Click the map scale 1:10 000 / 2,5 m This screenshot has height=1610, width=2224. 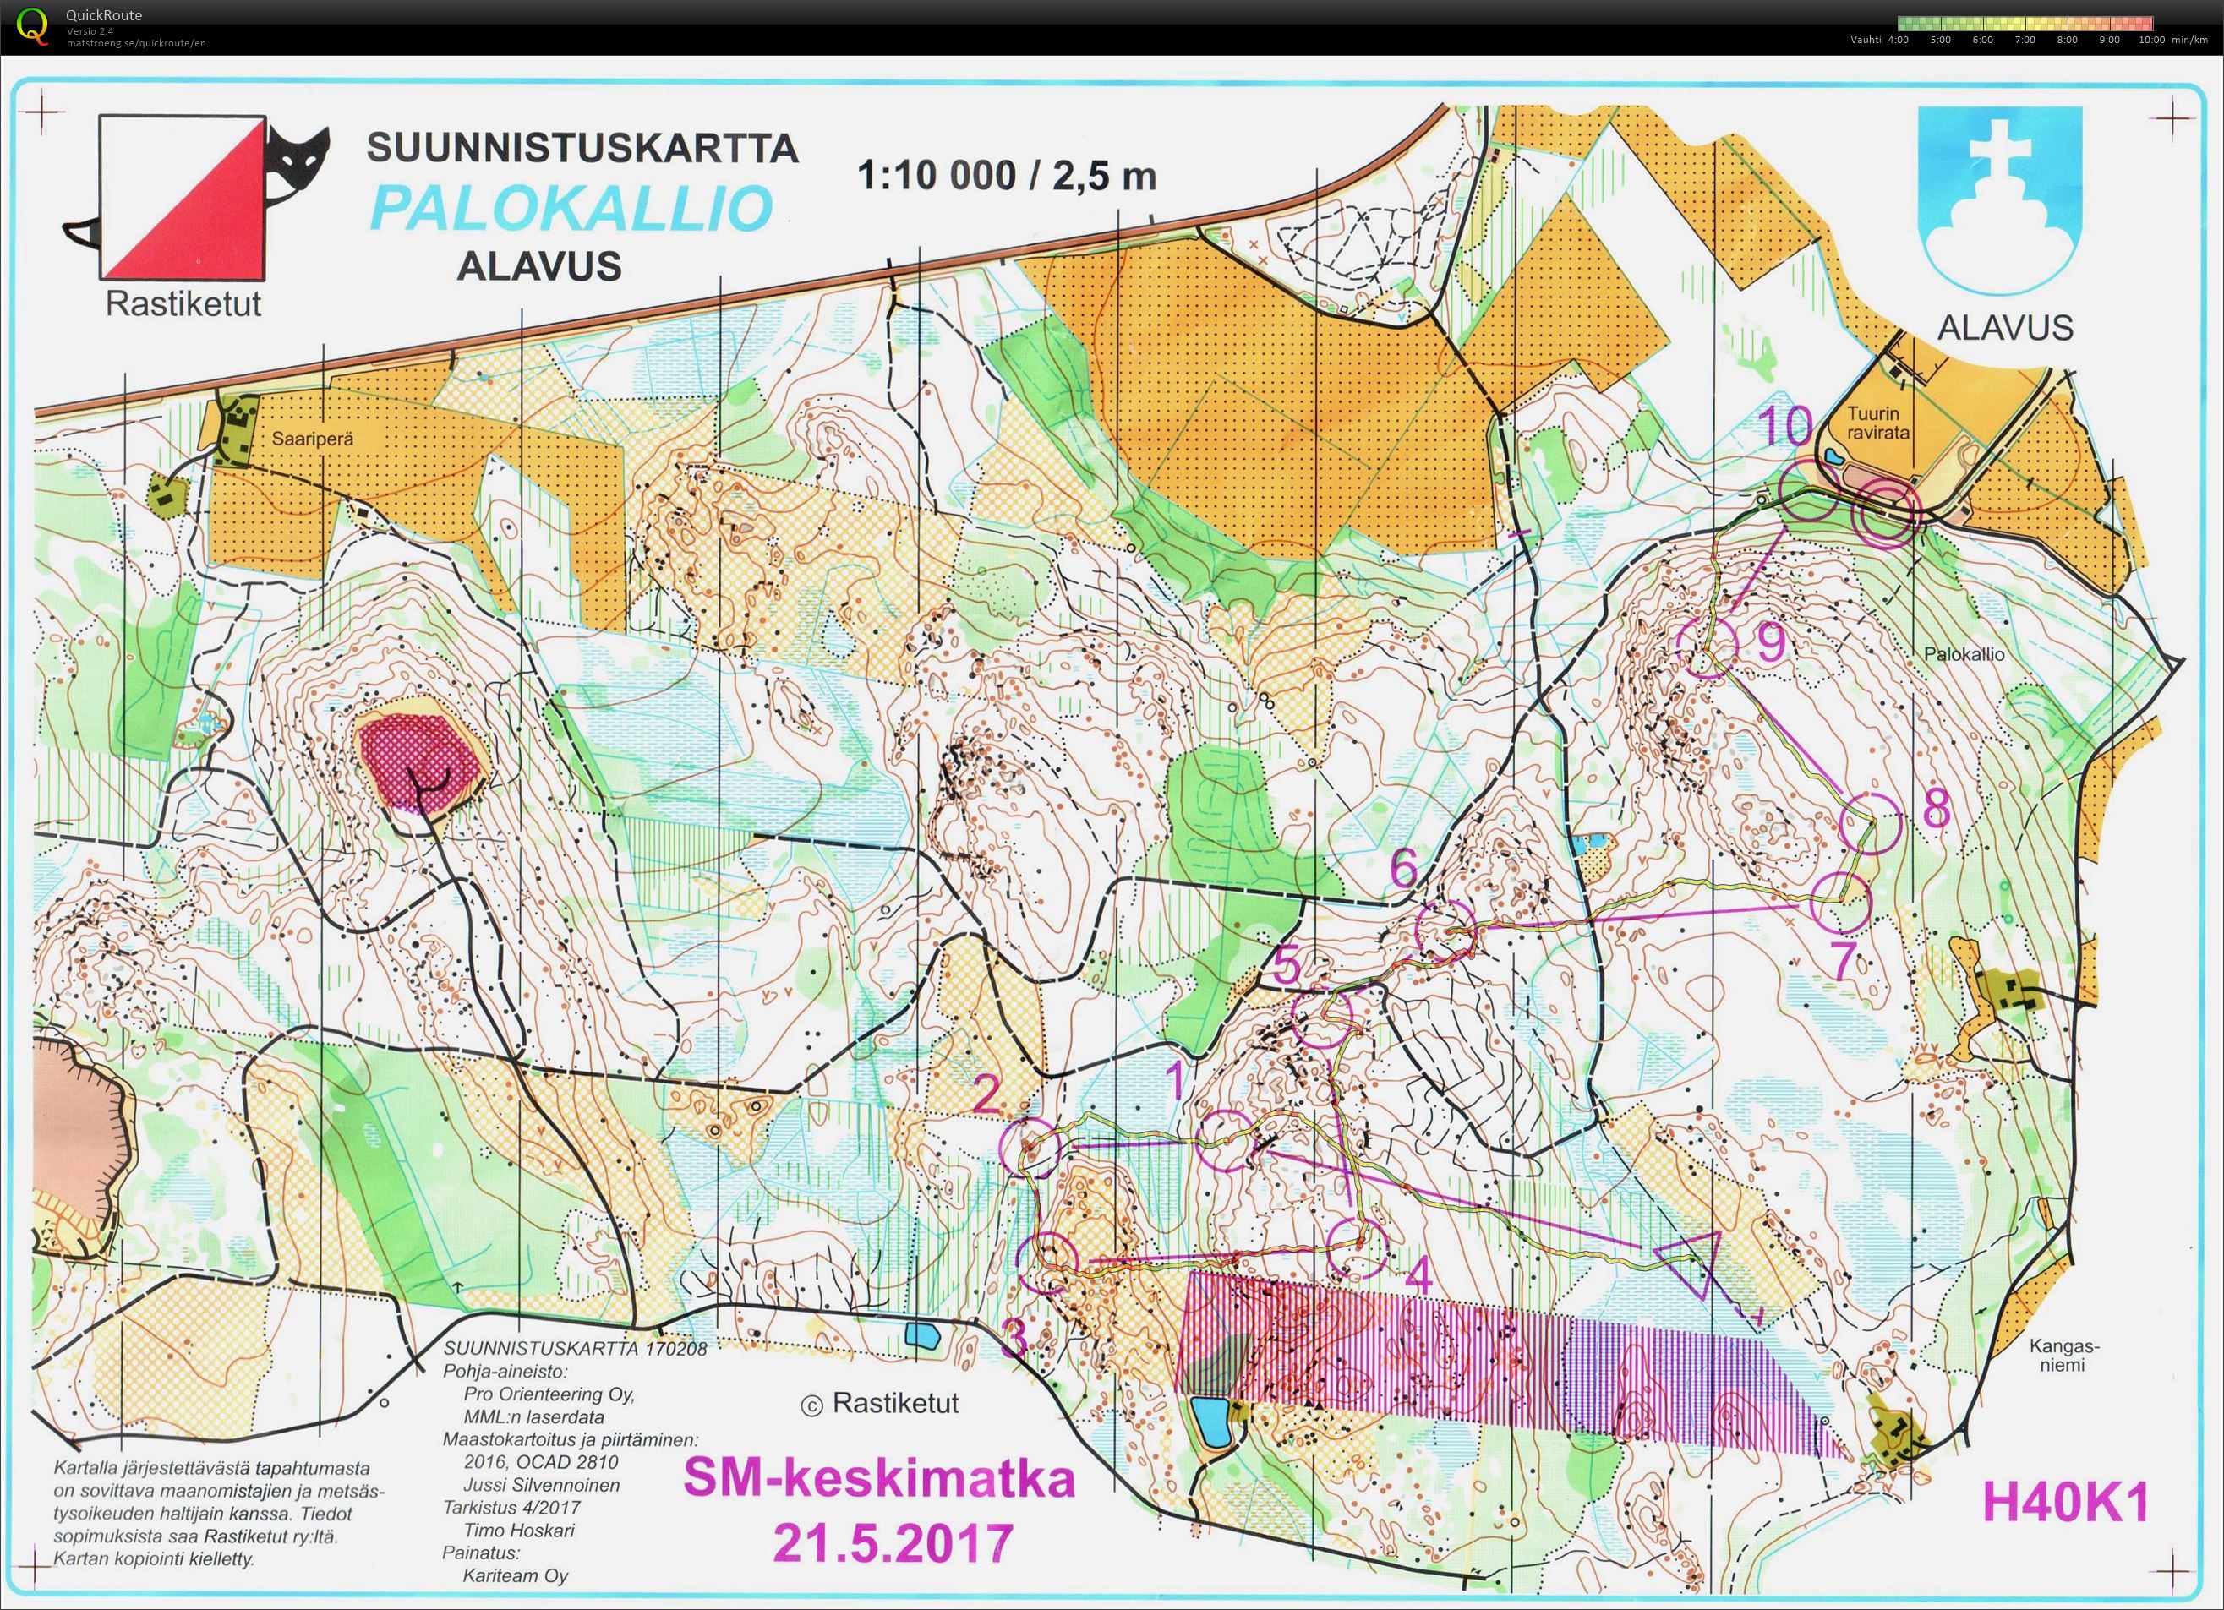point(1006,176)
